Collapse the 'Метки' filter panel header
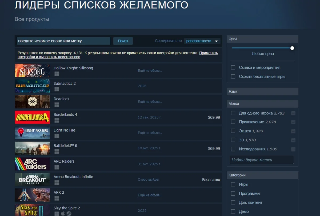The height and width of the screenshot is (216, 320). (262, 104)
